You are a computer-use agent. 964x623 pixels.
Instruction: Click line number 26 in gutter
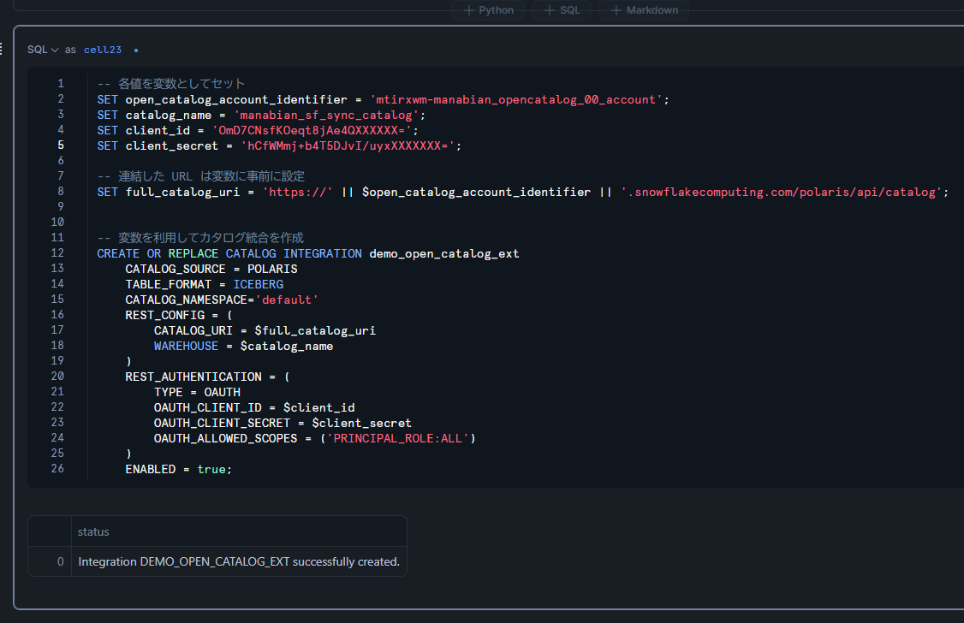tap(57, 468)
